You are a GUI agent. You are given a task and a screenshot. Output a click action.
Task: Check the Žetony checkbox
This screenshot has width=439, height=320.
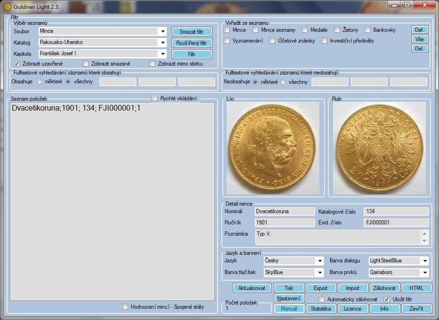[x=337, y=30]
